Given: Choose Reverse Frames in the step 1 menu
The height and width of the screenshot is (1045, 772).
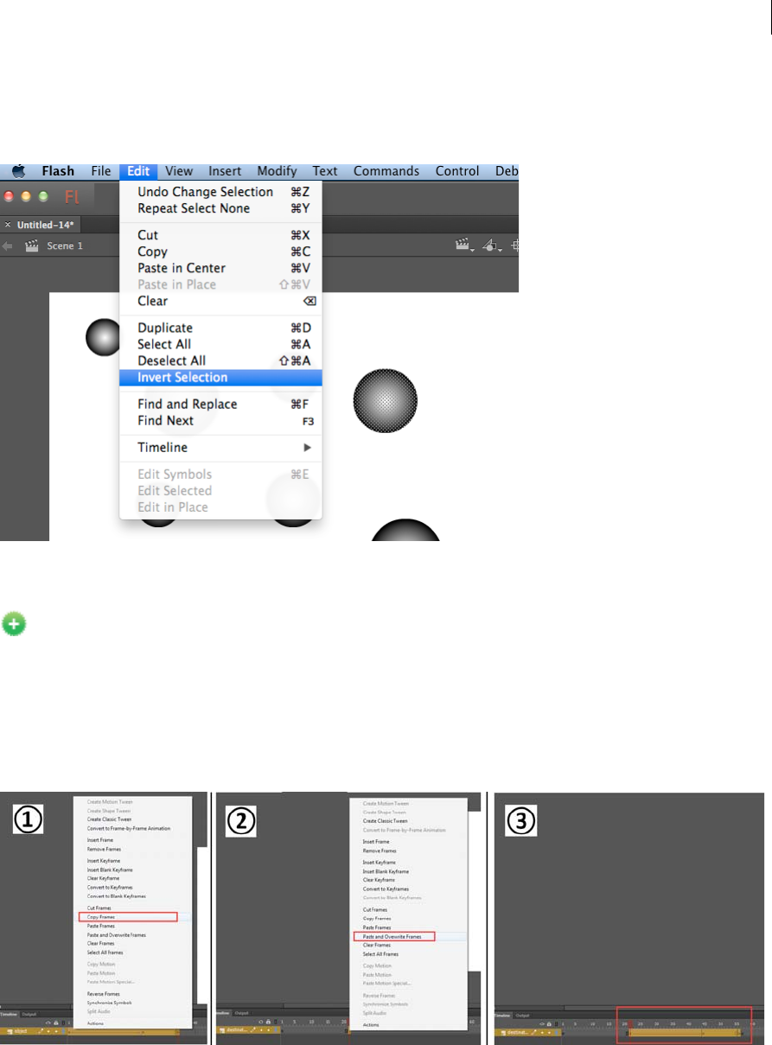Looking at the screenshot, I should tap(102, 995).
